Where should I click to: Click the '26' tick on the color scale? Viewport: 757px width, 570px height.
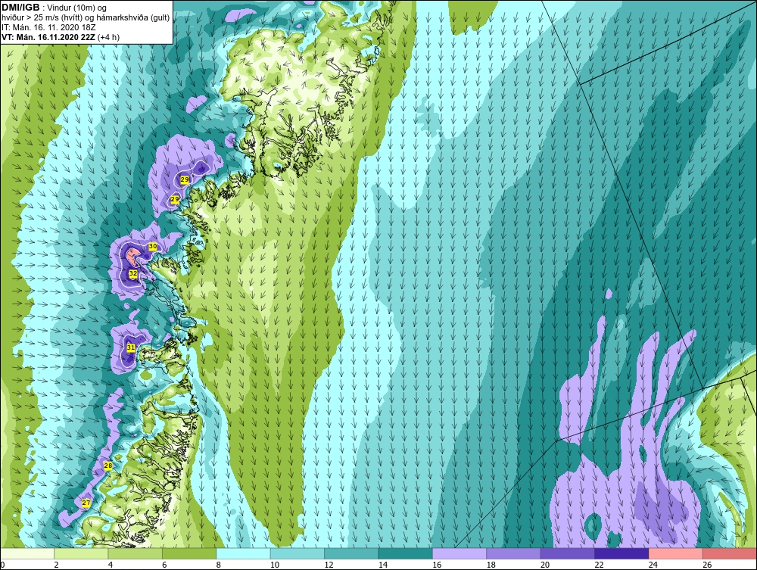tap(707, 565)
